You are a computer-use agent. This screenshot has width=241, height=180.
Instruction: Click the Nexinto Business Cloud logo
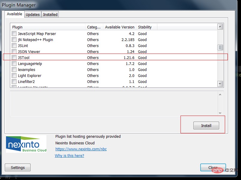point(26,144)
